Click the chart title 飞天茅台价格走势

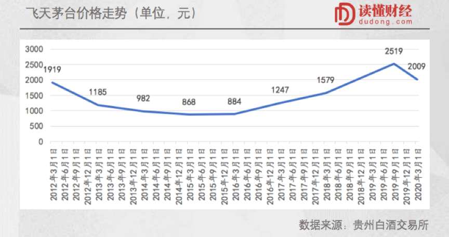click(76, 13)
